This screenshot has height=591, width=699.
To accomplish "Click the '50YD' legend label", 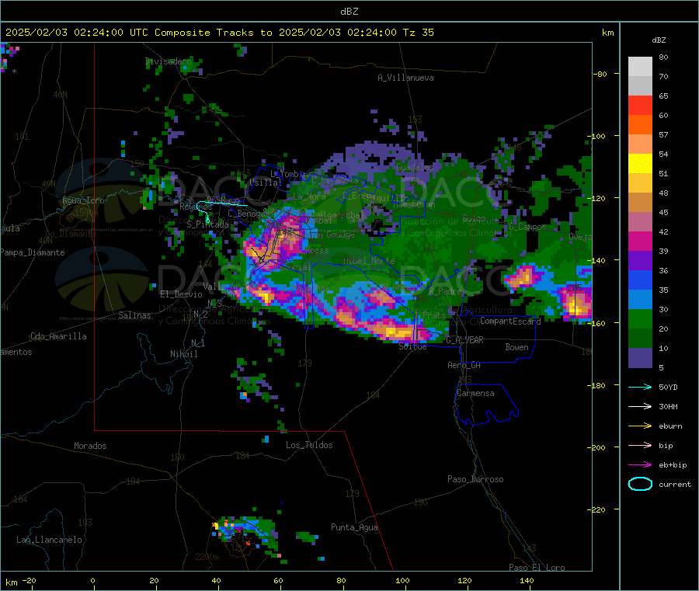I will [x=668, y=387].
